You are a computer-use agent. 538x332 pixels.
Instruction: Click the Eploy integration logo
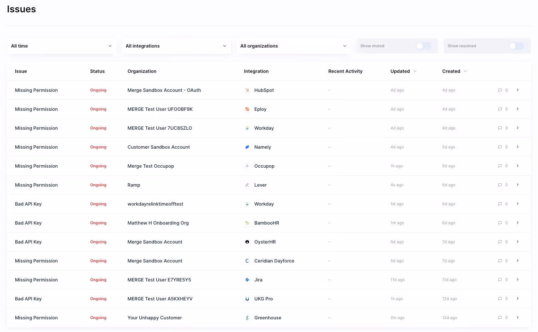[247, 109]
